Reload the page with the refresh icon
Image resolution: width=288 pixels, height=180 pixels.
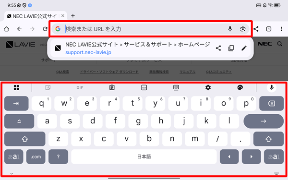[x=45, y=29]
